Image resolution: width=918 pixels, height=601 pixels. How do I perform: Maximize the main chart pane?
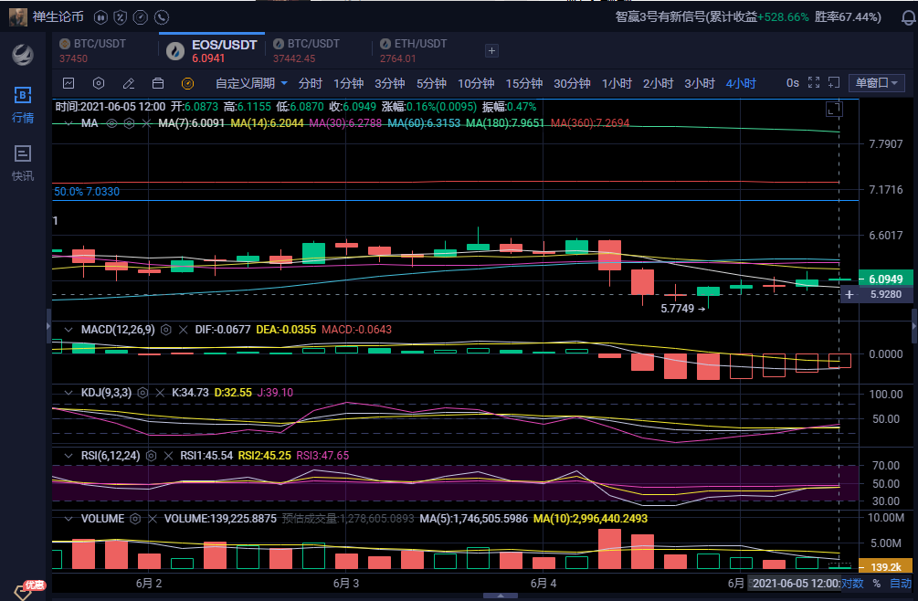[x=834, y=109]
